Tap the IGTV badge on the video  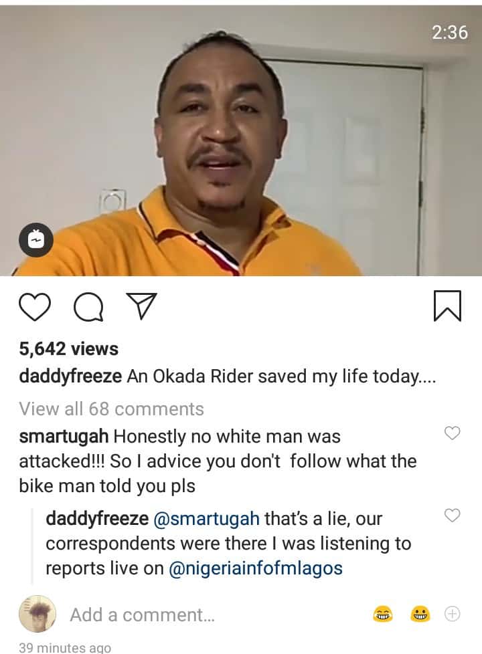[36, 240]
